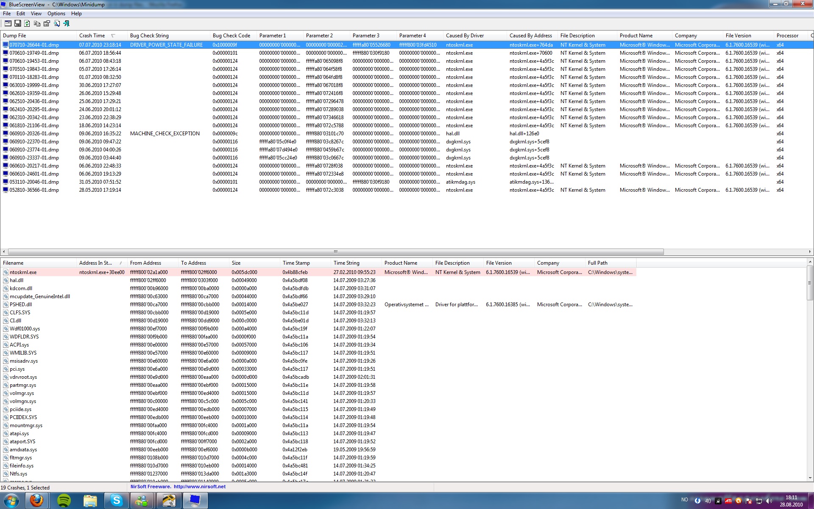Image resolution: width=814 pixels, height=509 pixels.
Task: Sort by the Dump File column header
Action: 38,36
